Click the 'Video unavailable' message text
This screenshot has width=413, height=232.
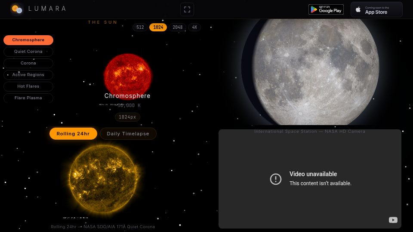click(313, 174)
